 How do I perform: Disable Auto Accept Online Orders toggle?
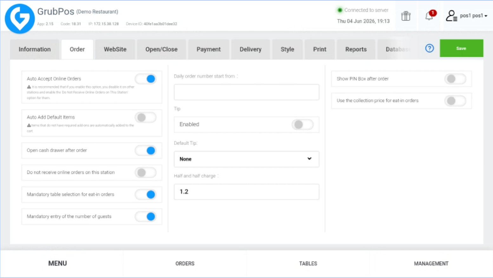pos(146,79)
